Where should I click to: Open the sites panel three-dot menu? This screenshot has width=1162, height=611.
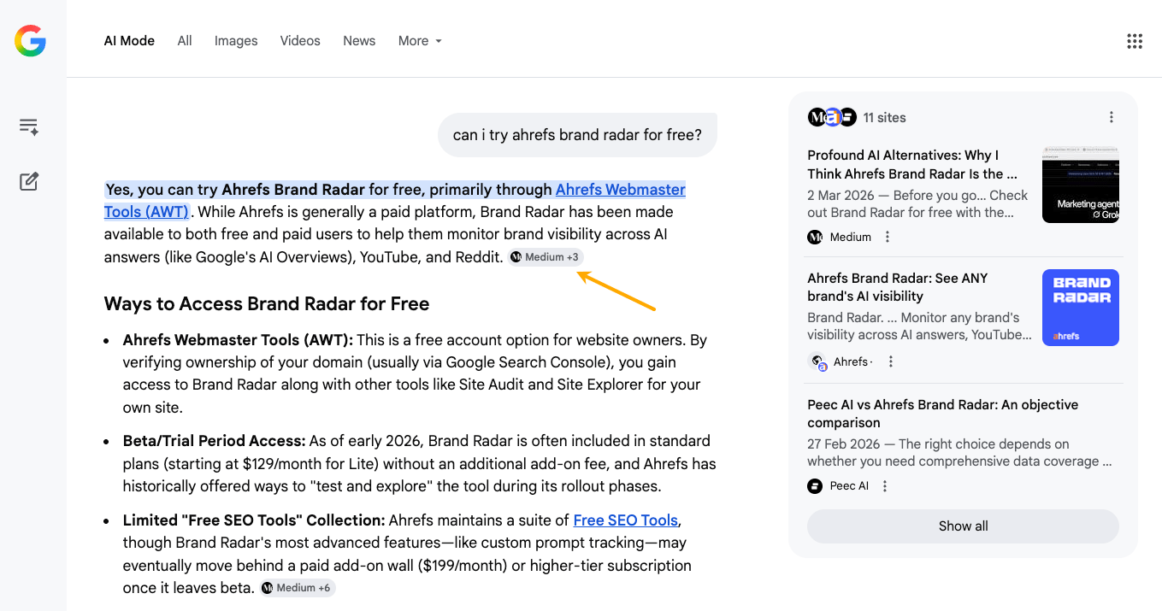coord(1111,117)
